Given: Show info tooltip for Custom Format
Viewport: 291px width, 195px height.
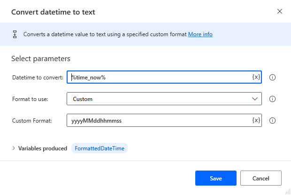Looking at the screenshot, I should pos(272,121).
